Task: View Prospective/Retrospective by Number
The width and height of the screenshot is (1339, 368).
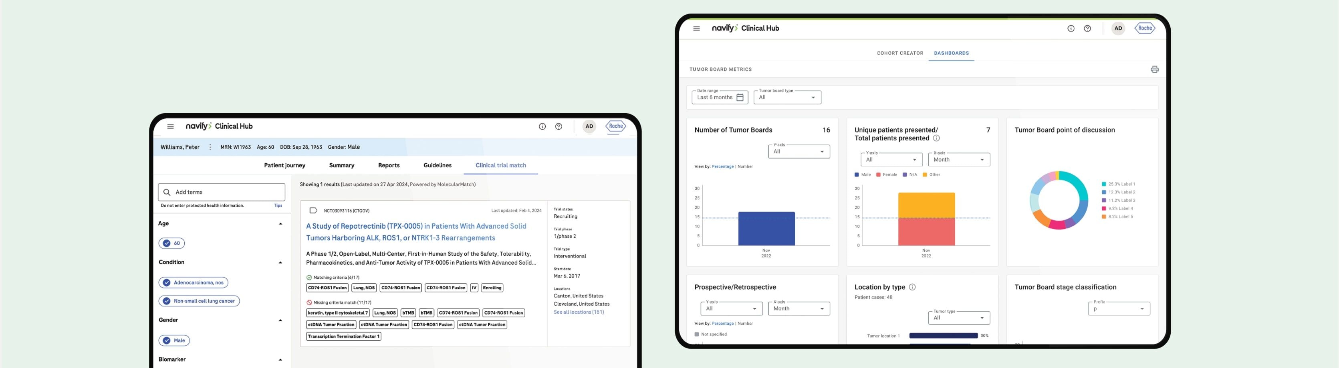Action: click(x=745, y=324)
